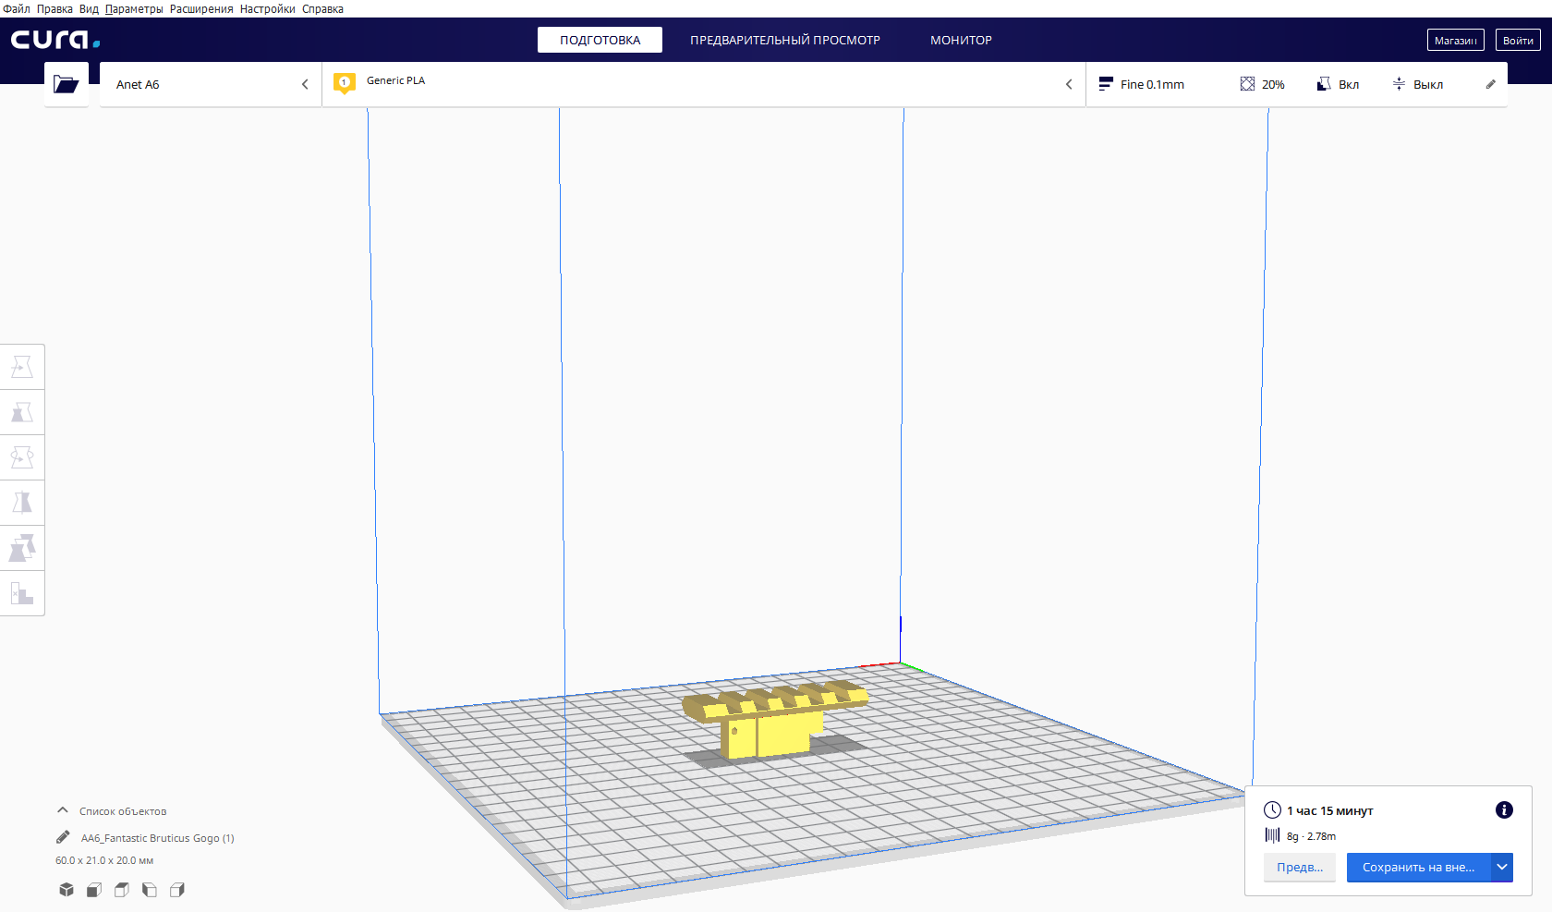This screenshot has width=1552, height=912.
Task: Switch to the right side view cube icon
Action: [x=177, y=890]
